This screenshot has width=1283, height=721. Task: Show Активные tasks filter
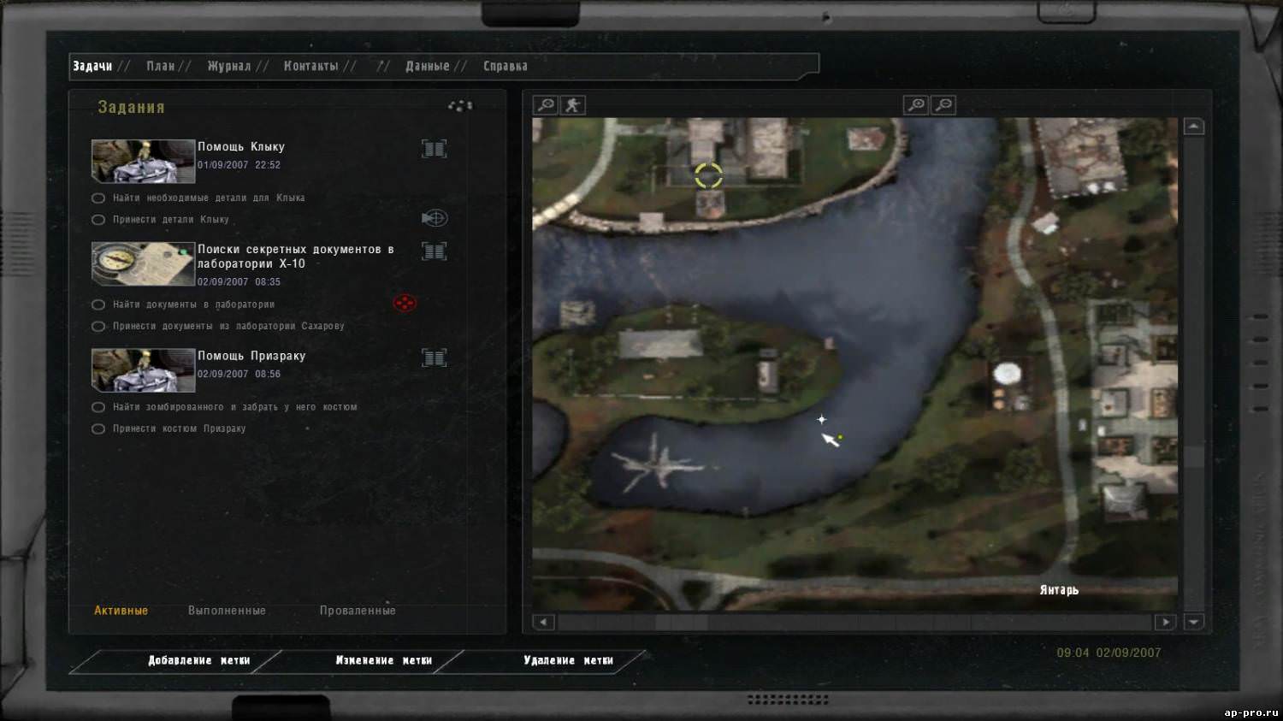tap(121, 611)
